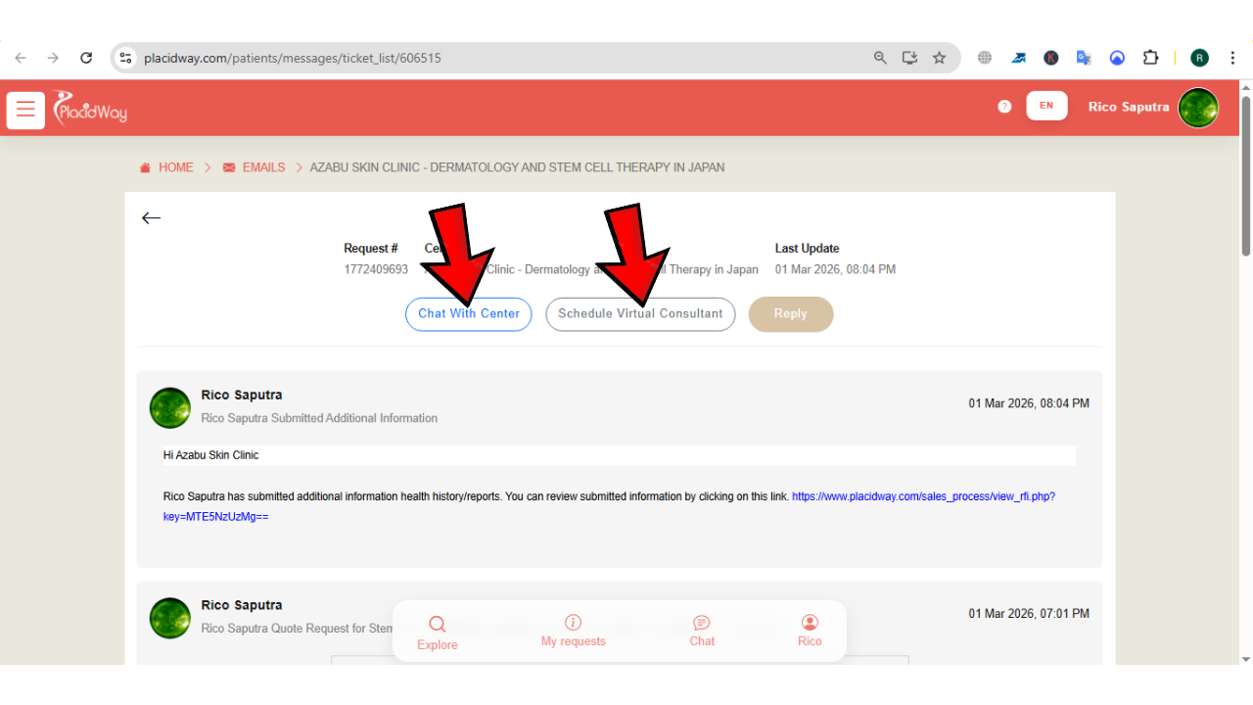Click the PlacidWay logo
The image size is (1253, 705).
[x=90, y=108]
